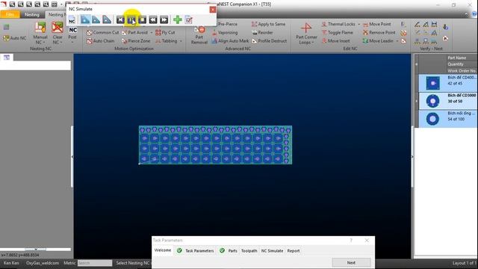Viewport: 478px width, 269px height.
Task: Open the Welcome tab in Task Parameters
Action: click(163, 250)
